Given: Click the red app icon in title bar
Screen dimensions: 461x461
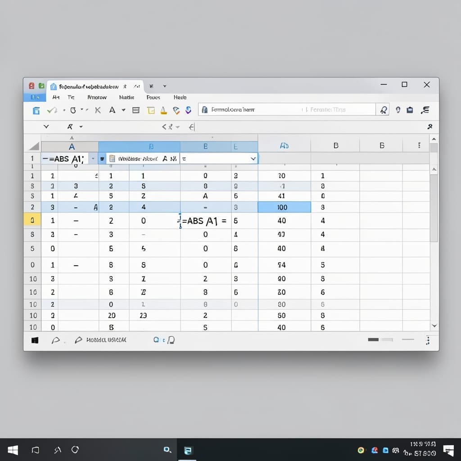Looking at the screenshot, I should pyautogui.click(x=32, y=86).
